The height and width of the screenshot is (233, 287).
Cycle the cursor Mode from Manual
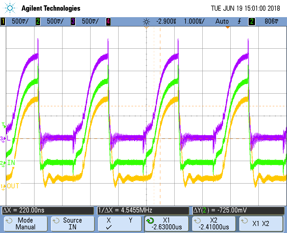pyautogui.click(x=26, y=224)
